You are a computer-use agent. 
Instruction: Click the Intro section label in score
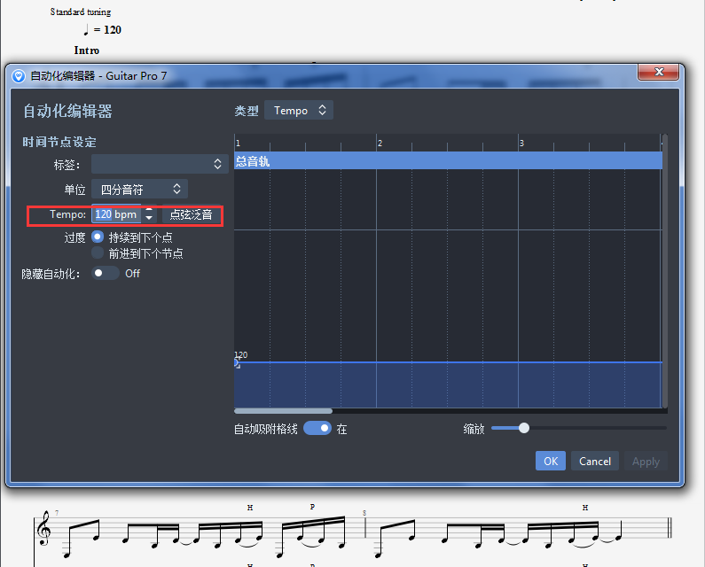87,50
